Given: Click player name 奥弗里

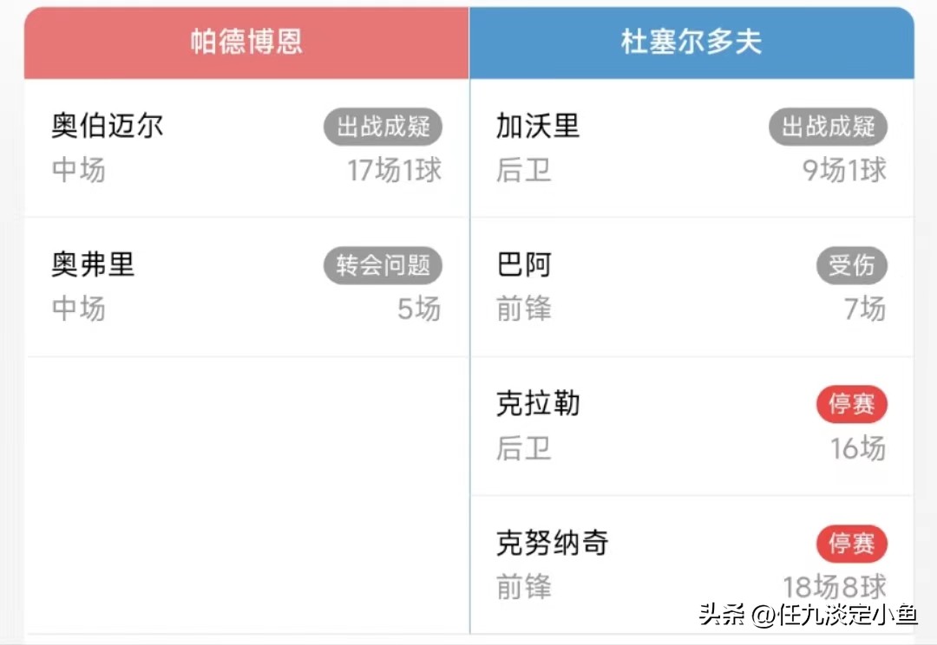Looking at the screenshot, I should point(93,265).
